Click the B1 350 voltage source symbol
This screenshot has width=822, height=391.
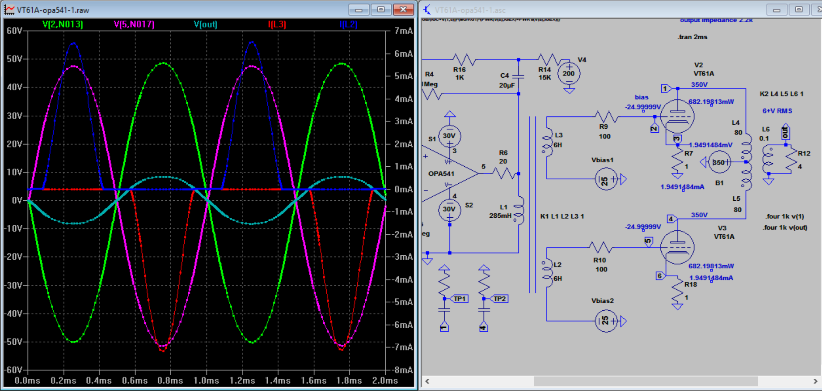(719, 162)
